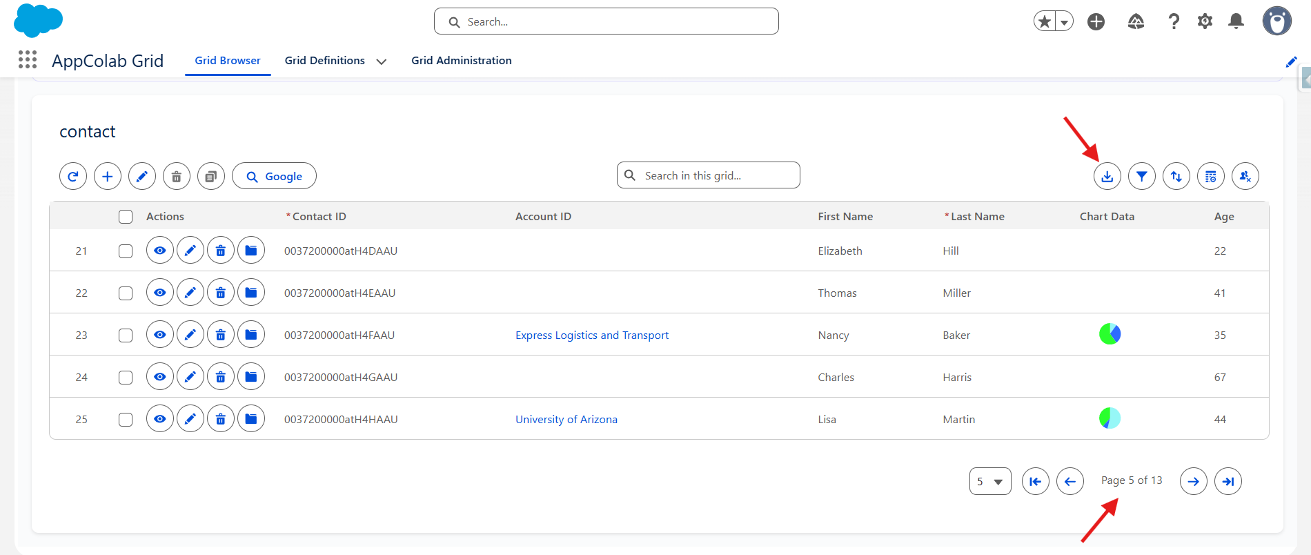Add current page to favorites star
The height and width of the screenshot is (555, 1311).
1045,22
